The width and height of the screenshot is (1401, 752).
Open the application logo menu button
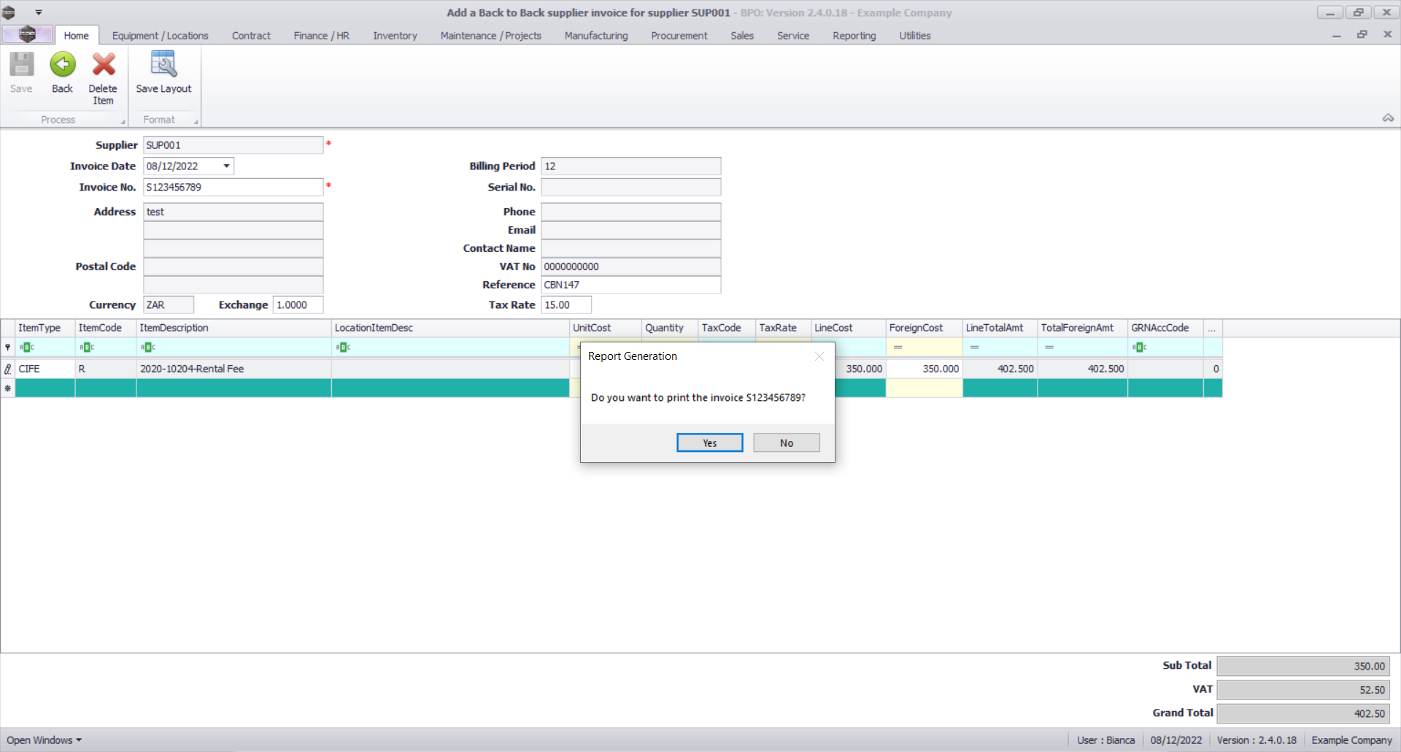(27, 34)
